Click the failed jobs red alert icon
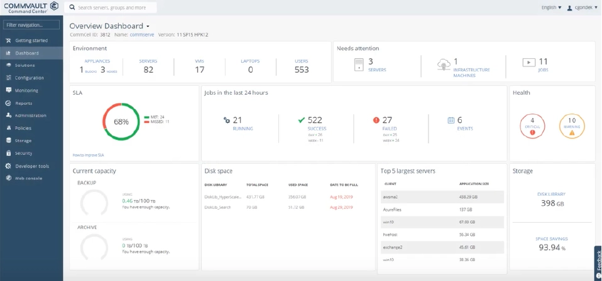602x281 pixels. pos(376,120)
